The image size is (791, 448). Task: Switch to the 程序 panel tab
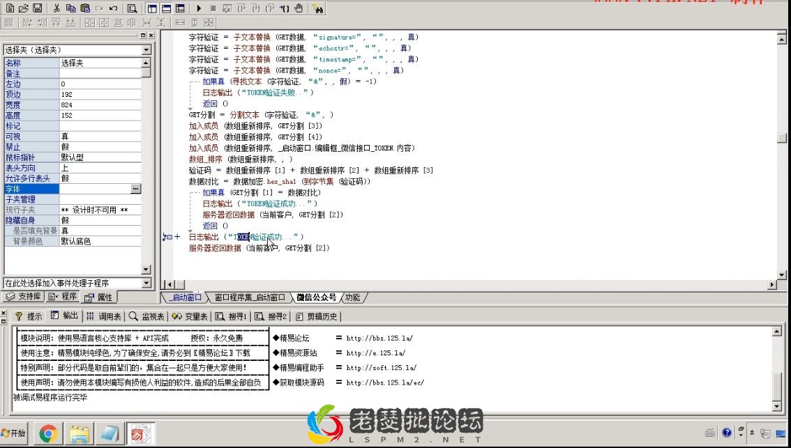point(63,297)
